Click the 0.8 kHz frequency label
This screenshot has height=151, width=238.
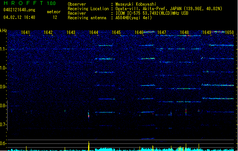(3, 106)
